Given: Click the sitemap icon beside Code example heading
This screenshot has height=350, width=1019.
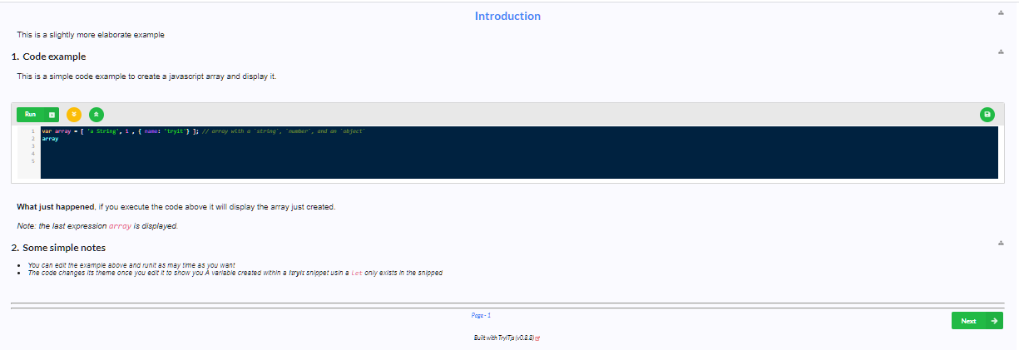Looking at the screenshot, I should click(x=1001, y=52).
